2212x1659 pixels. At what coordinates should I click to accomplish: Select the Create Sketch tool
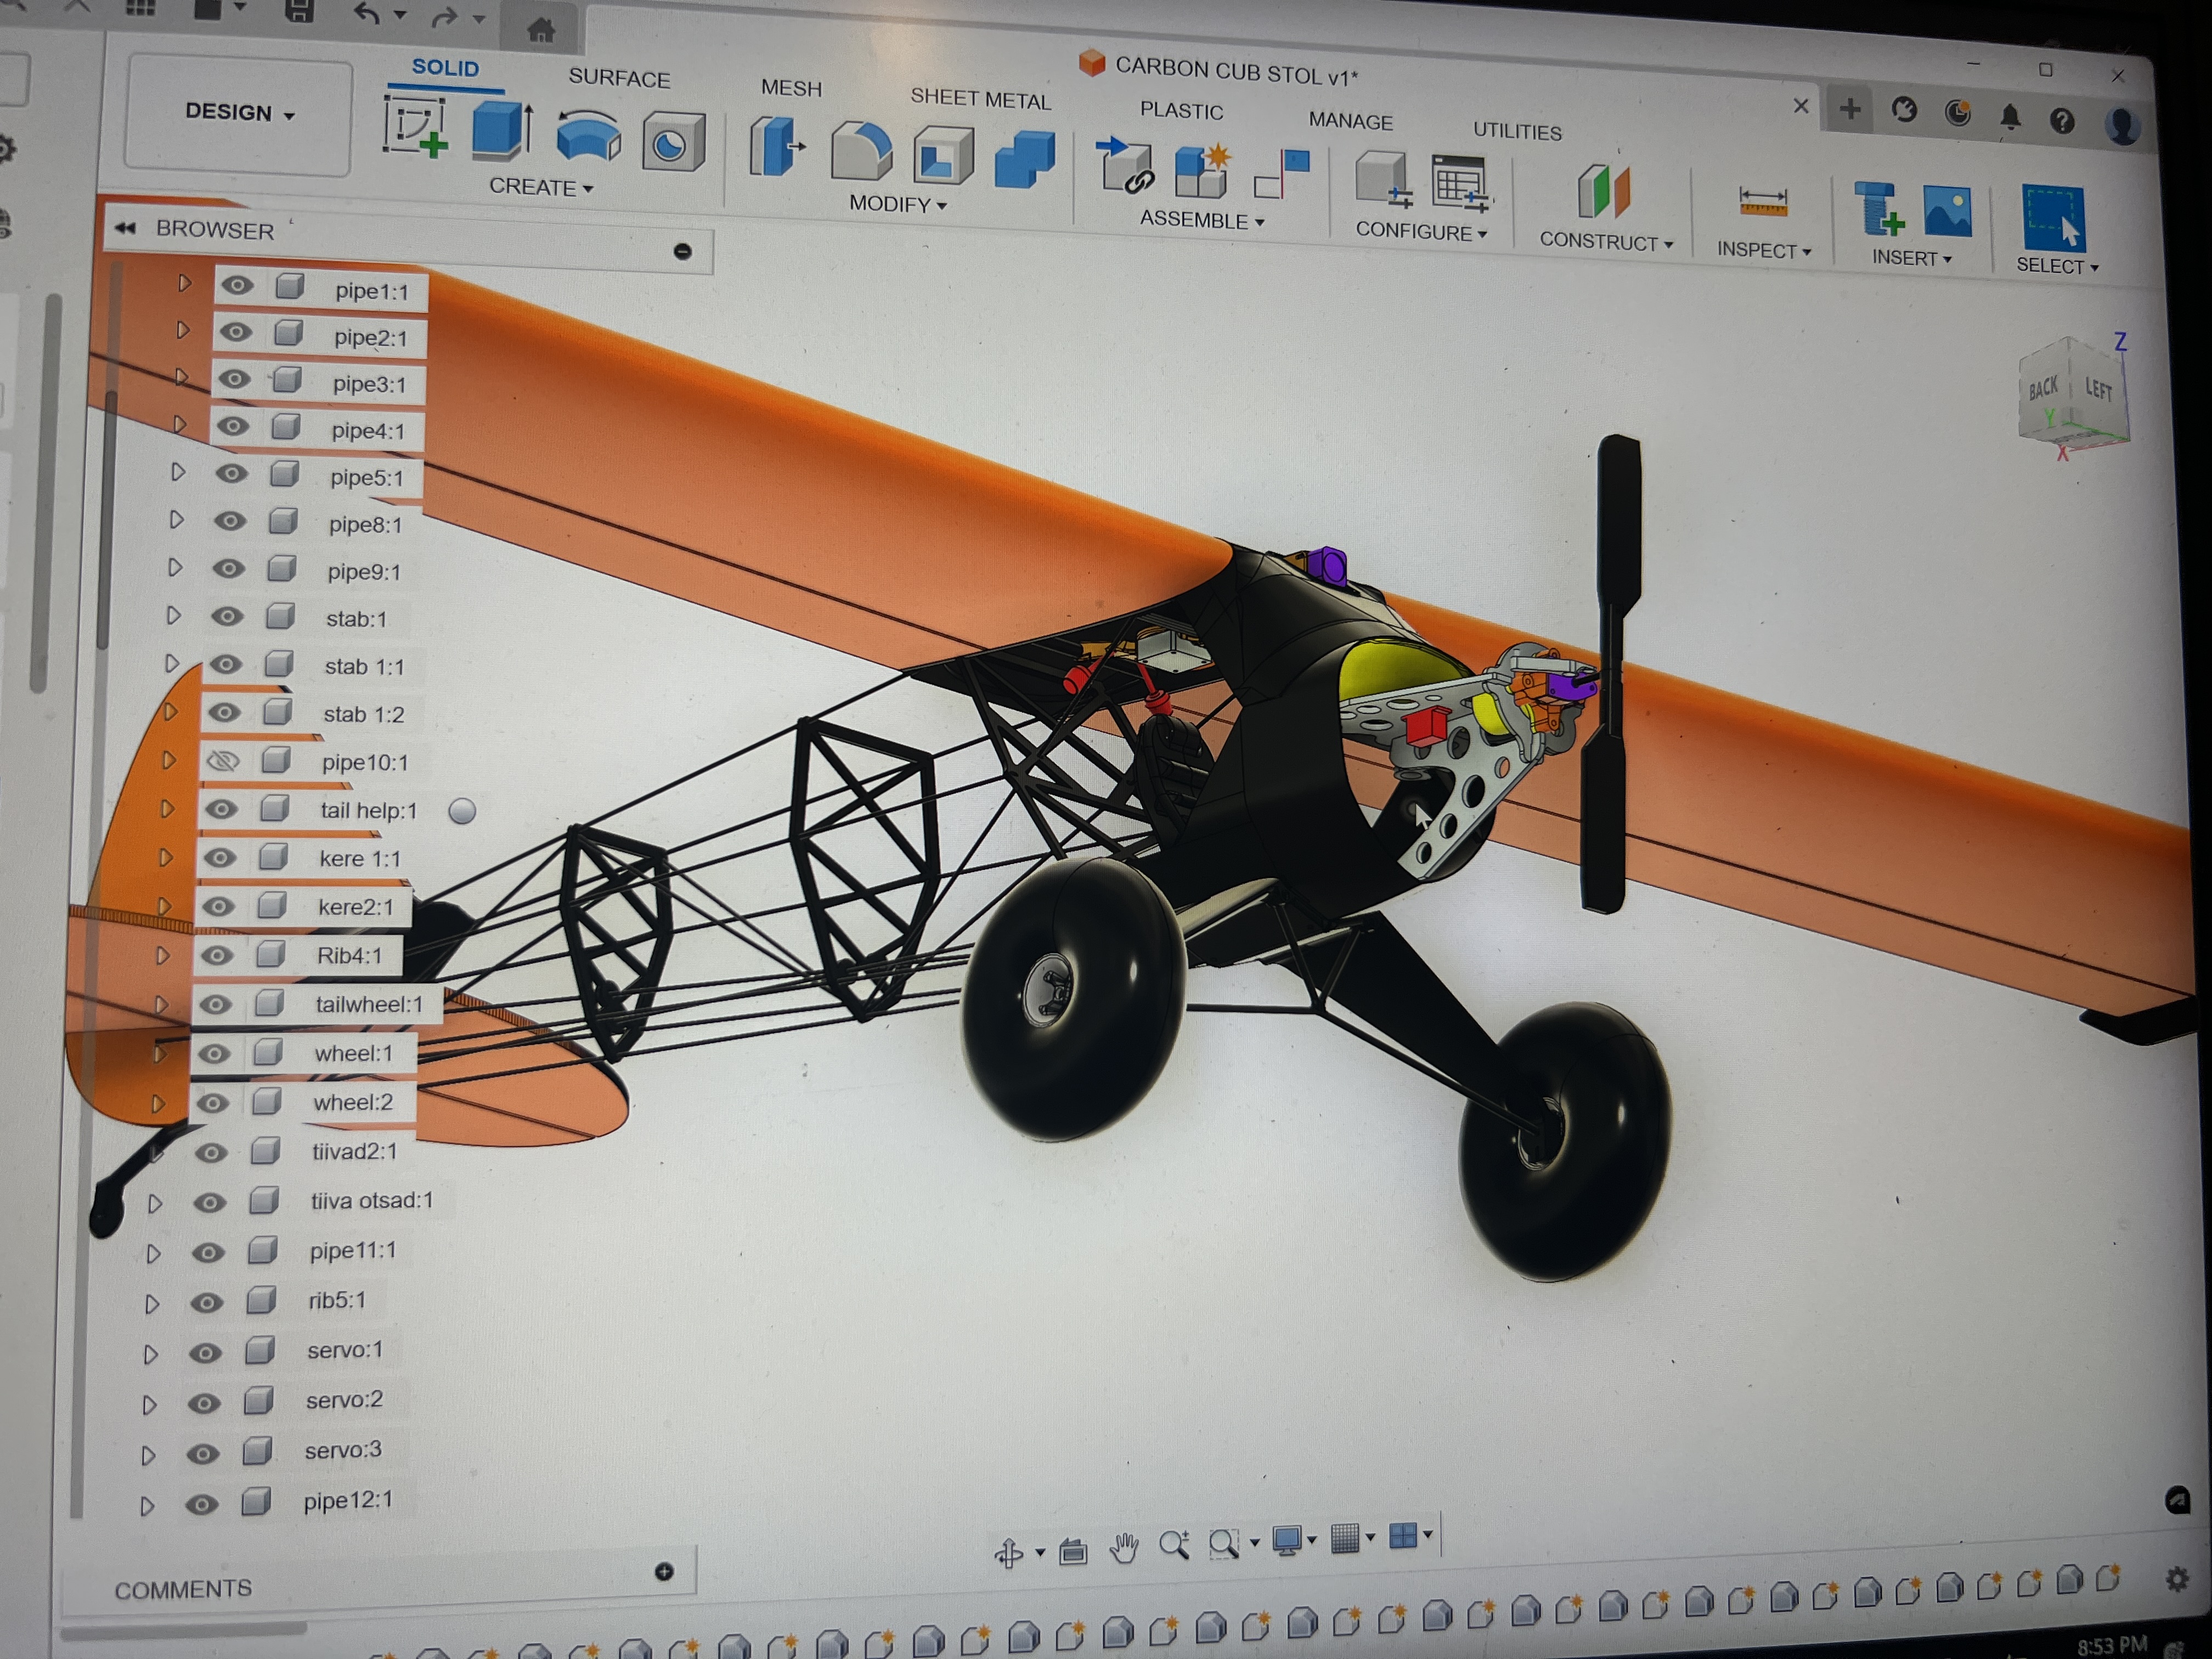(415, 127)
